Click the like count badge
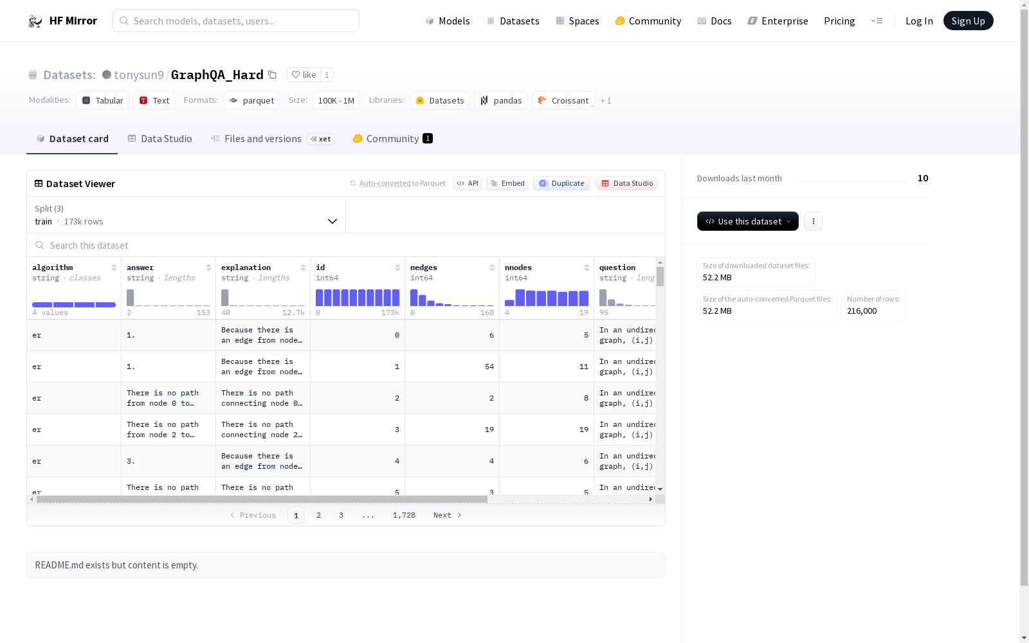The image size is (1029, 643). coord(327,75)
